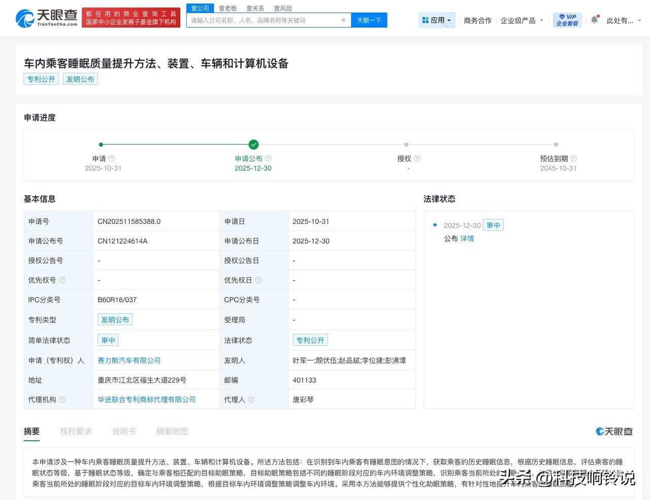Select the 查风险 menu item
650x500 pixels.
(x=283, y=8)
